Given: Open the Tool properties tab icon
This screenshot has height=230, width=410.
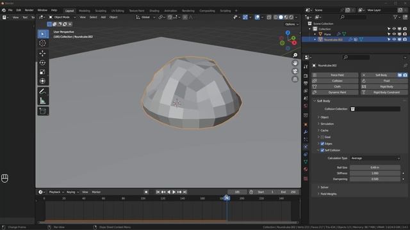Looking at the screenshot, I should click(306, 66).
